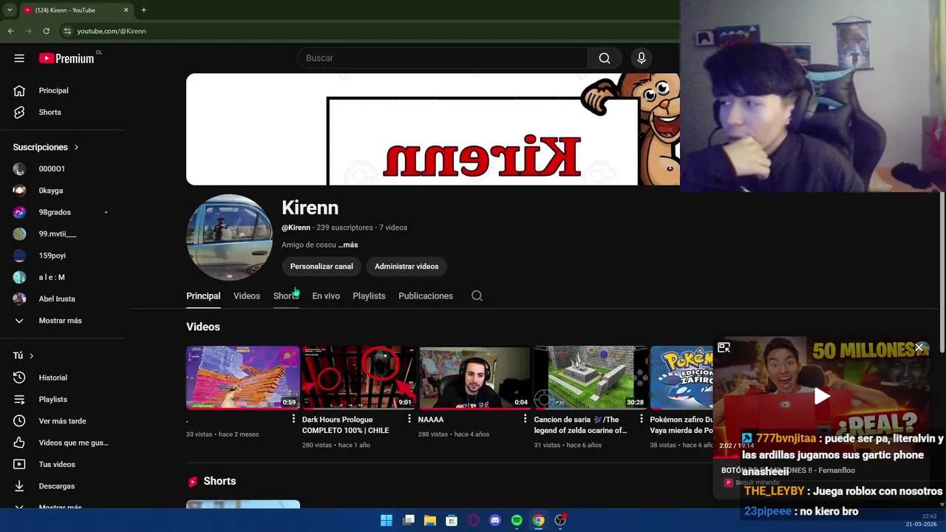Open the Dark Hours Prologue video thumbnail

click(x=358, y=378)
